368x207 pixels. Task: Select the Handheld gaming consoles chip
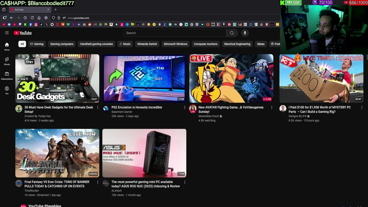pos(96,44)
